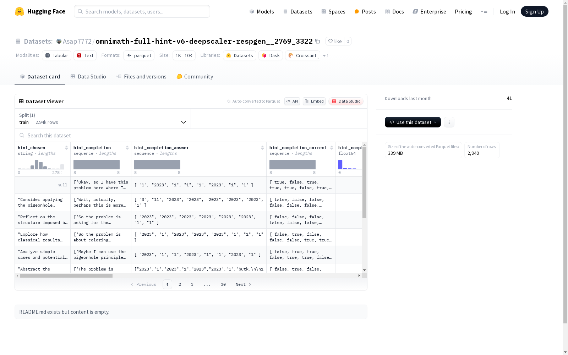Screen dimensions: 568x355
Task: Click the "Okay, so I have this" cell
Action: tap(101, 185)
